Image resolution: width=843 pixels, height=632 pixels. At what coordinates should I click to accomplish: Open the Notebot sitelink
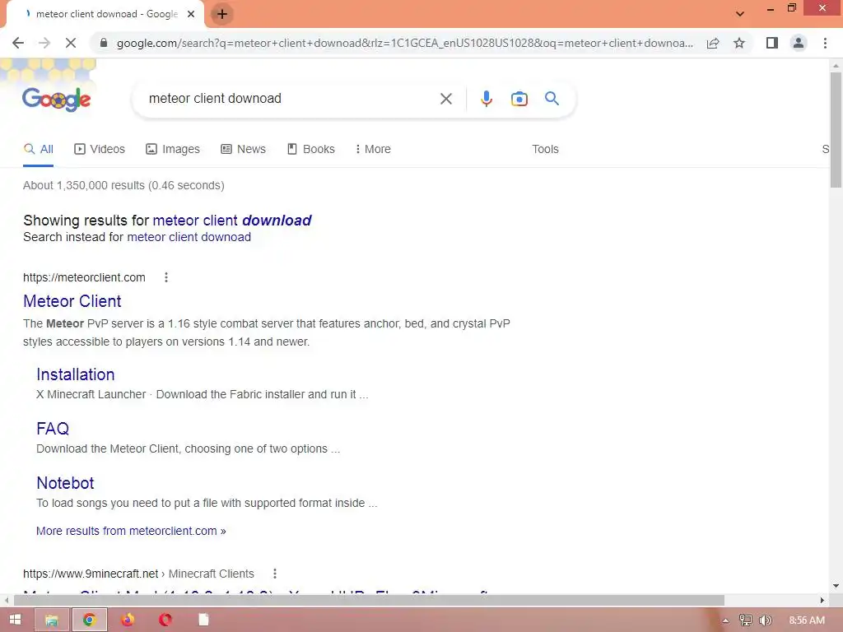[65, 483]
